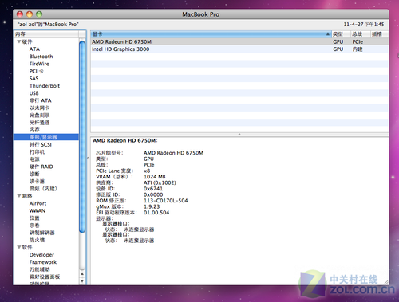The image size is (399, 302).
Task: Click the green zoom window button
Action: pos(39,14)
